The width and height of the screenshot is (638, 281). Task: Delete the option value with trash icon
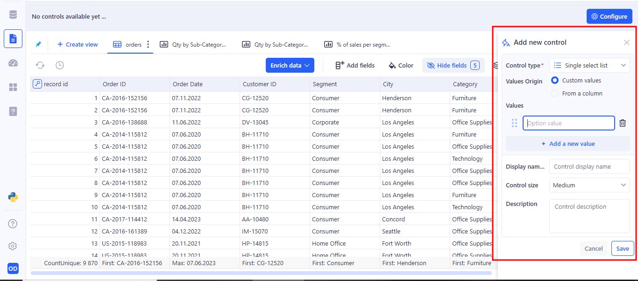(x=623, y=123)
